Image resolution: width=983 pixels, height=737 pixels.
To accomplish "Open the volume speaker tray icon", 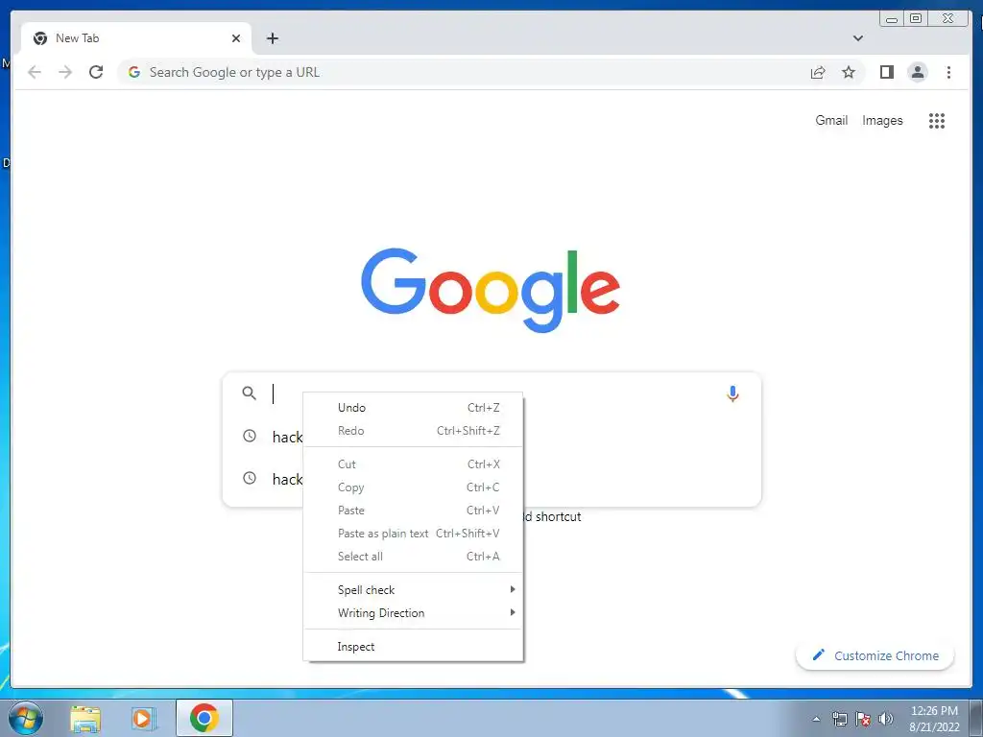I will tap(886, 719).
